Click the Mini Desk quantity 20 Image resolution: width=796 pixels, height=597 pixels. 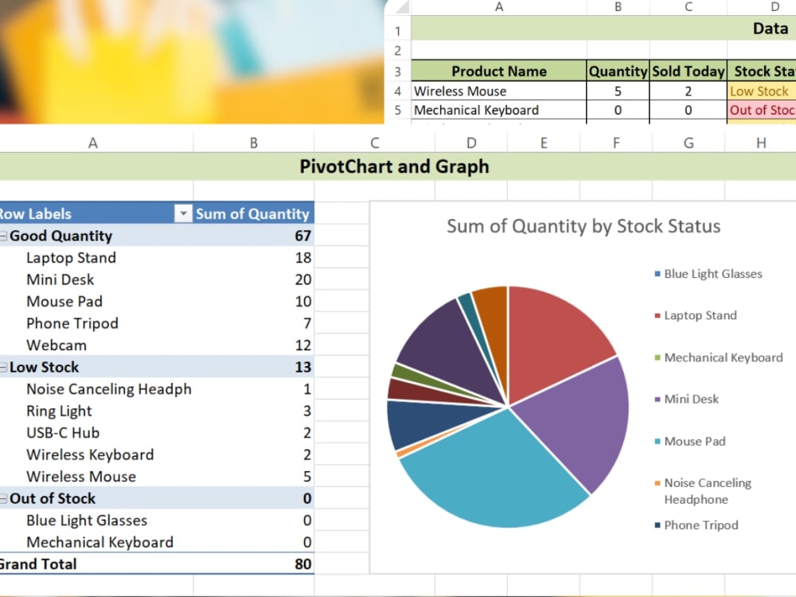pos(303,279)
